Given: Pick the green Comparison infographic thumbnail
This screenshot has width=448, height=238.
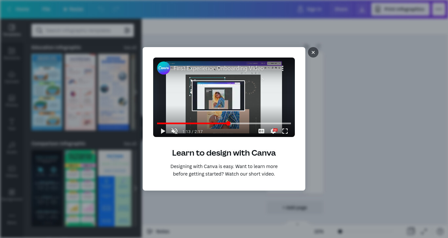Looking at the screenshot, I should pyautogui.click(x=80, y=188).
